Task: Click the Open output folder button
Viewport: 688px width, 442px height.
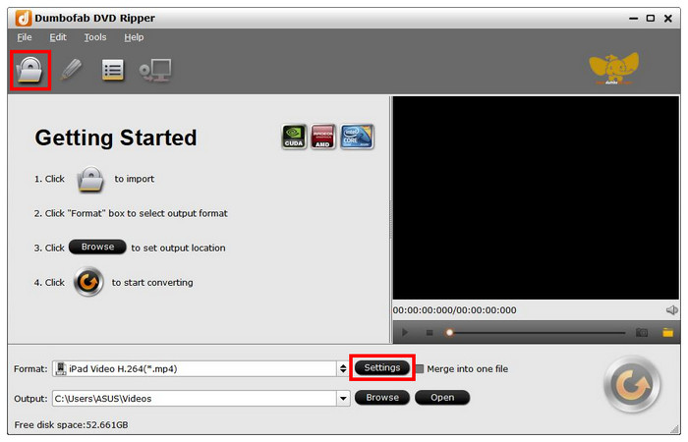Action: tap(442, 398)
